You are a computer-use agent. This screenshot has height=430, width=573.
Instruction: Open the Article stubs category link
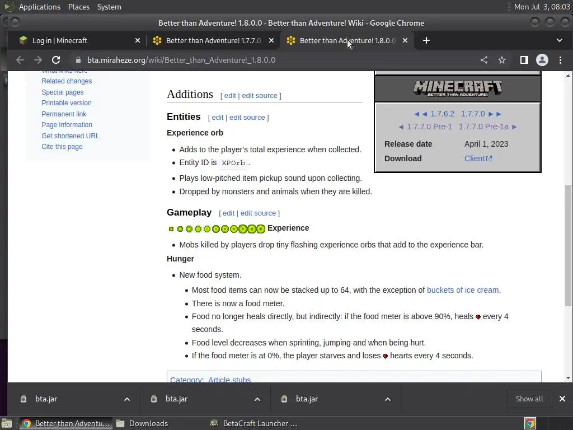click(229, 380)
